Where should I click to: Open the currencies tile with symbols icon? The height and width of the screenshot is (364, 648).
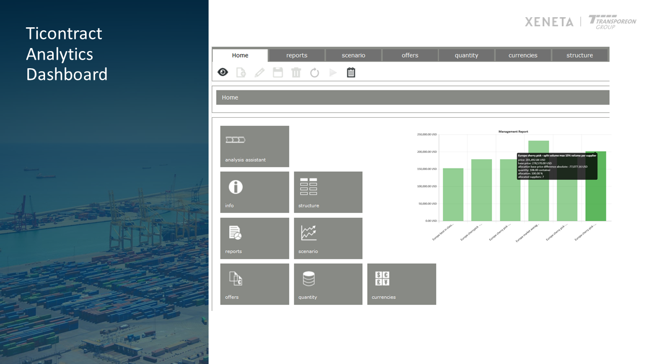click(x=401, y=284)
